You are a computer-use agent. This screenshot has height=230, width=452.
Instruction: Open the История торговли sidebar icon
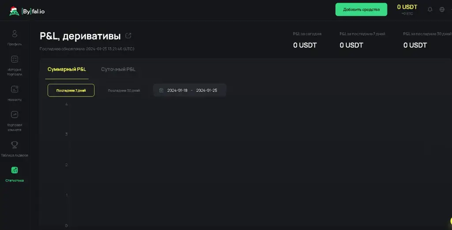15,59
